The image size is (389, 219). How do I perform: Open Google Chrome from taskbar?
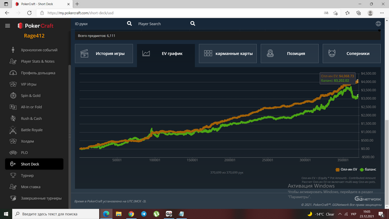(x=131, y=214)
